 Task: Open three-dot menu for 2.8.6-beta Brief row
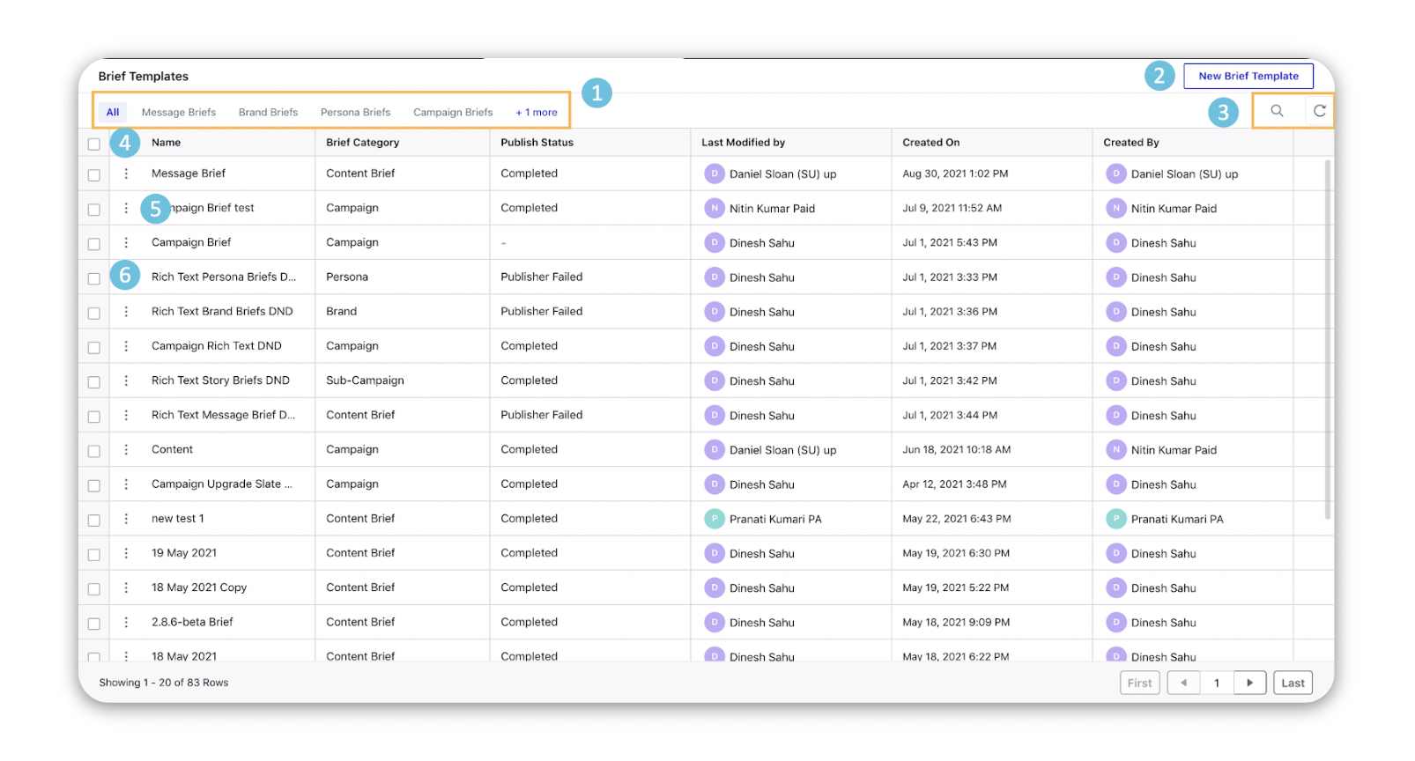click(126, 622)
